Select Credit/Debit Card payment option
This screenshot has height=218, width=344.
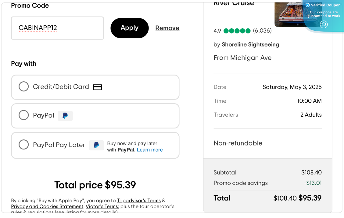click(24, 86)
